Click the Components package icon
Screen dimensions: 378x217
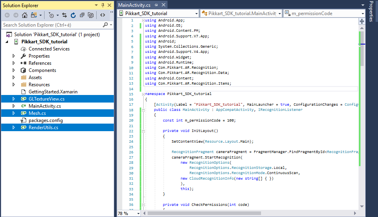pyautogui.click(x=23, y=70)
